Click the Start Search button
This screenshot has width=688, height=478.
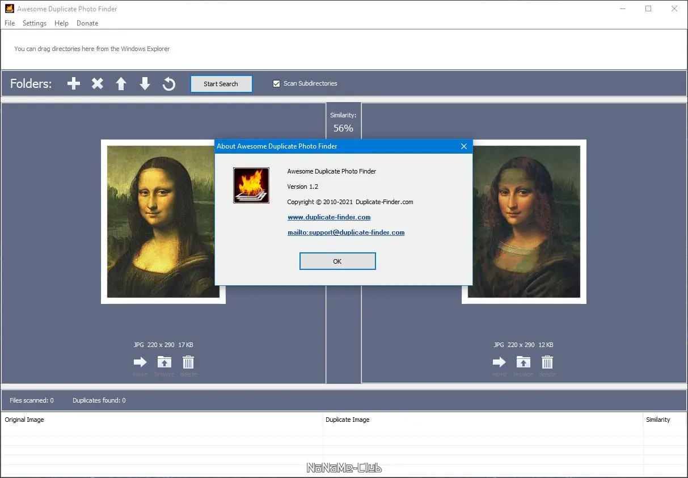(x=221, y=84)
